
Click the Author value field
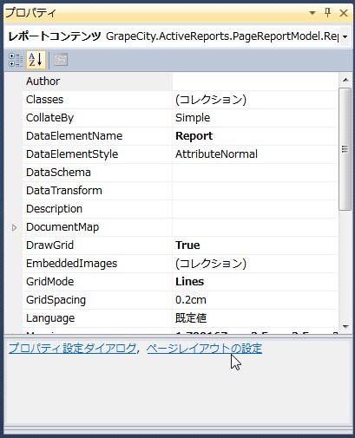255,82
